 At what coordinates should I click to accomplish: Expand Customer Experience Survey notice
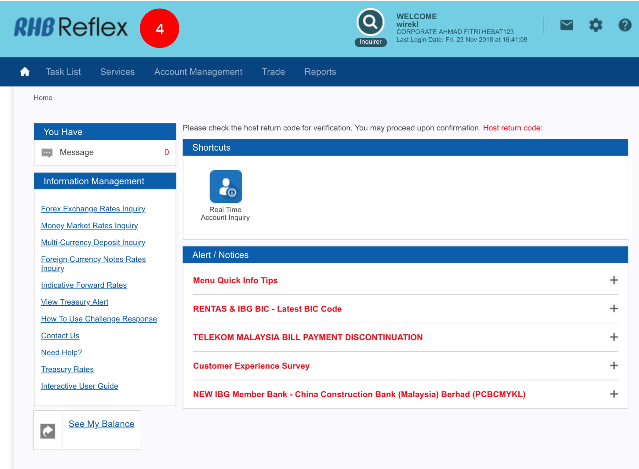click(614, 366)
